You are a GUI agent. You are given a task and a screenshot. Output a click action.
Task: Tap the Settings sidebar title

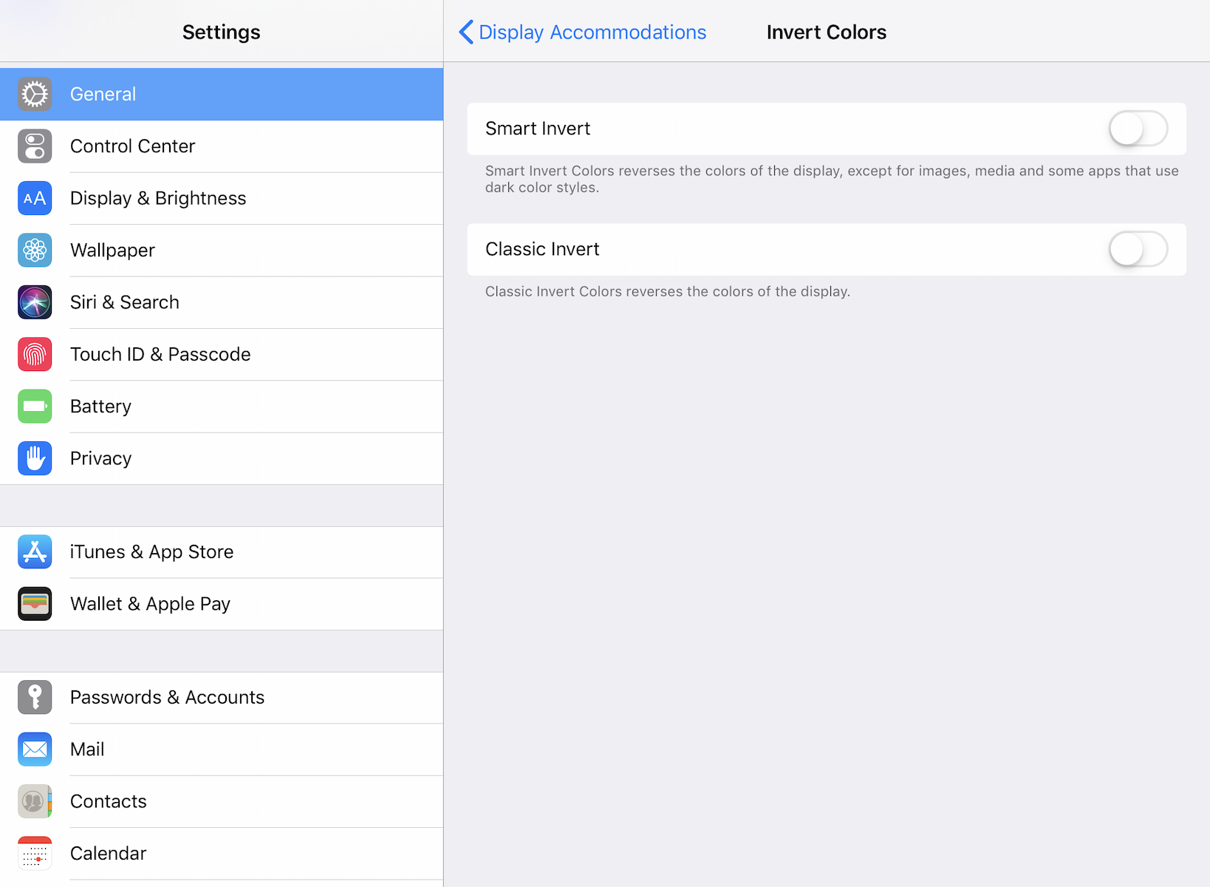click(222, 32)
